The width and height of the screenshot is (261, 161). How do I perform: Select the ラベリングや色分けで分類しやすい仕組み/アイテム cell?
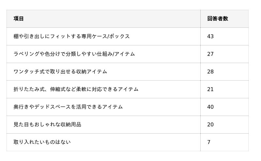pyautogui.click(x=74, y=54)
